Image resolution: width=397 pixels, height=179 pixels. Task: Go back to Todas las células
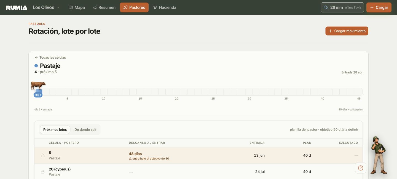pos(50,58)
